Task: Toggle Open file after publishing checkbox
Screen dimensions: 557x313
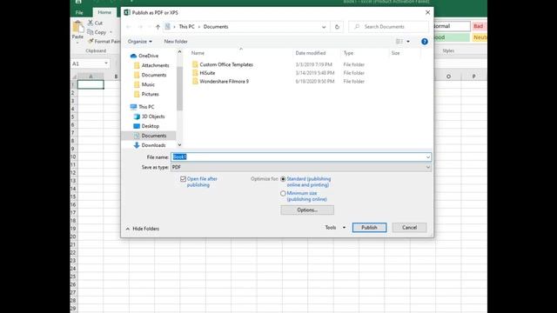Action: [183, 179]
